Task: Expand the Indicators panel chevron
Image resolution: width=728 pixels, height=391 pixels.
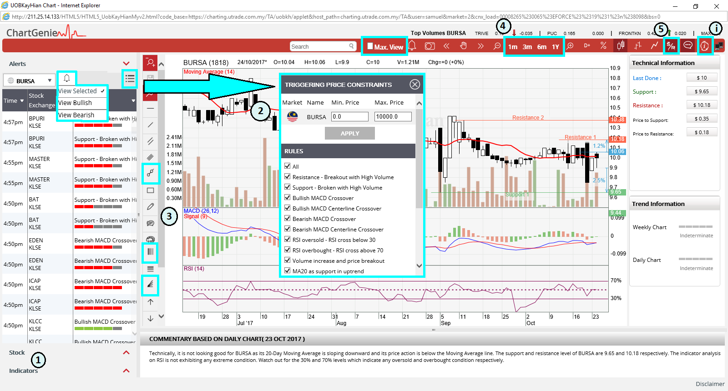Action: point(126,371)
